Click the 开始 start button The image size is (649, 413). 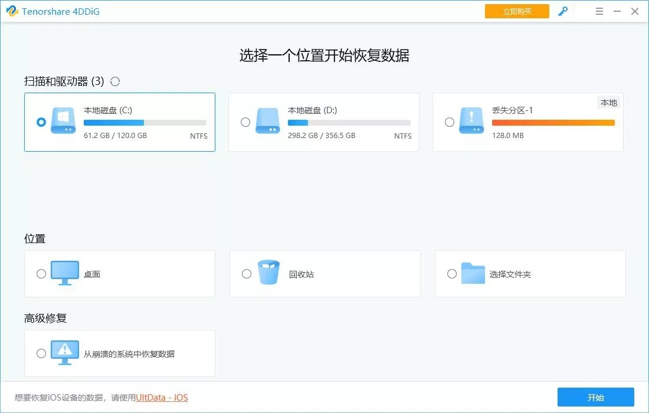pos(595,397)
